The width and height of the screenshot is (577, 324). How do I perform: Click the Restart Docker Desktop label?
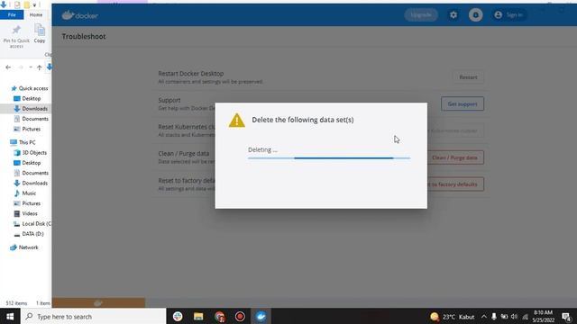[x=191, y=74]
